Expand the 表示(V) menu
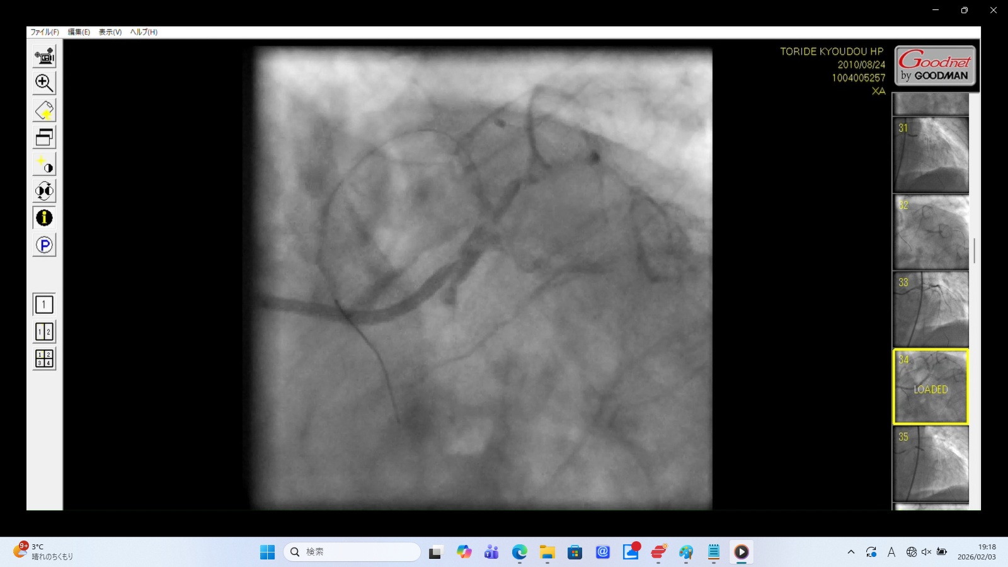 pyautogui.click(x=110, y=32)
